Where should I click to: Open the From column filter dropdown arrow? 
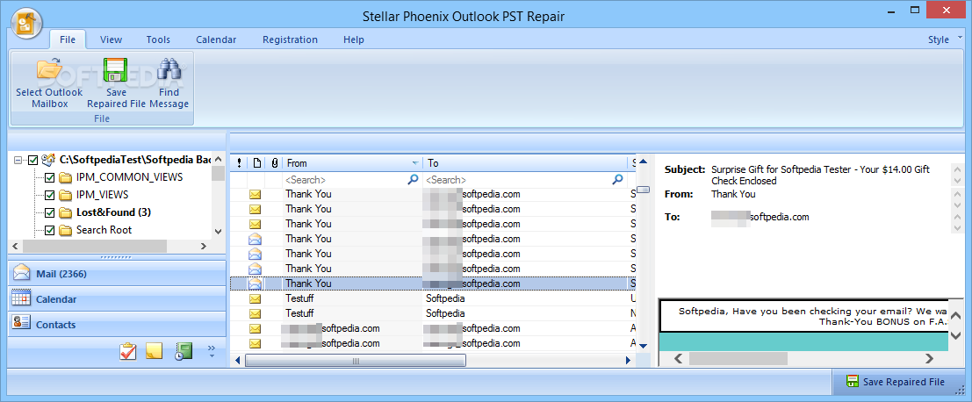click(x=414, y=163)
